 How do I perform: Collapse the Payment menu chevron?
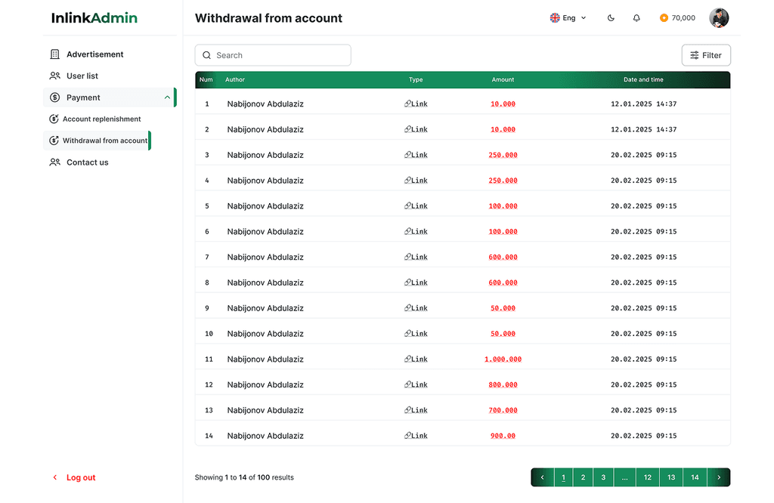pos(167,97)
